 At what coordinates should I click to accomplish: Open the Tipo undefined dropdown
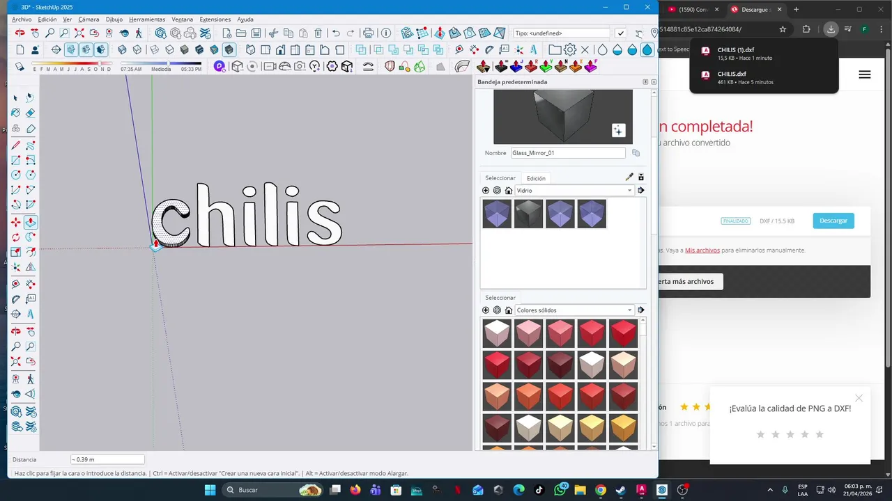(x=562, y=33)
